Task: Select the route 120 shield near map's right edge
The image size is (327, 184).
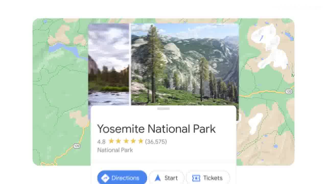Action: [x=289, y=91]
